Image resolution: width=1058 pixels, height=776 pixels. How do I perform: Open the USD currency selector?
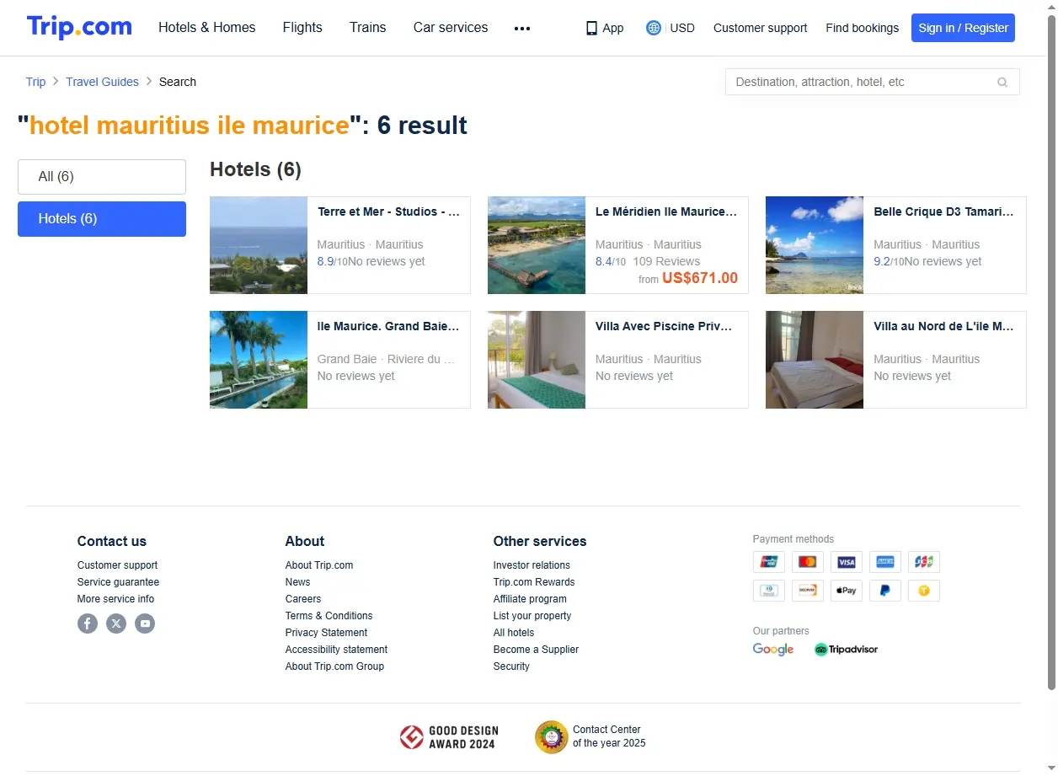(682, 28)
